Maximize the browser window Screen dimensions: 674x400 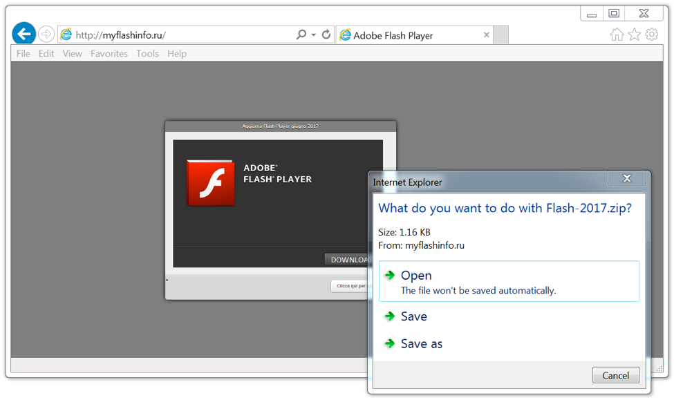[x=614, y=13]
